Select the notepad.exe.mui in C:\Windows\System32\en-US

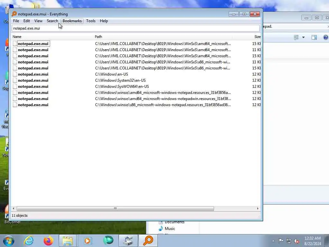(33, 80)
